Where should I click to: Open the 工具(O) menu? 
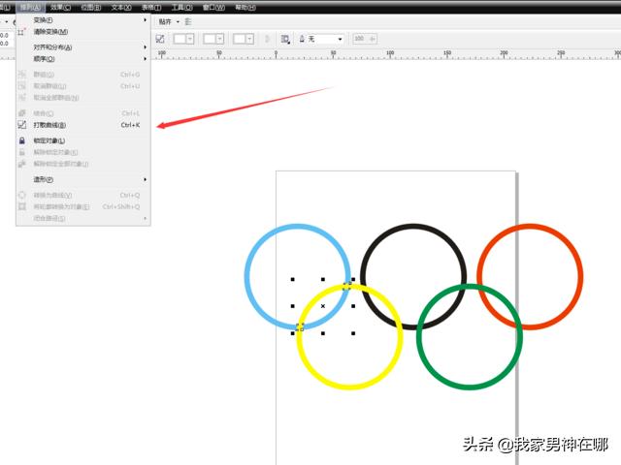click(181, 7)
